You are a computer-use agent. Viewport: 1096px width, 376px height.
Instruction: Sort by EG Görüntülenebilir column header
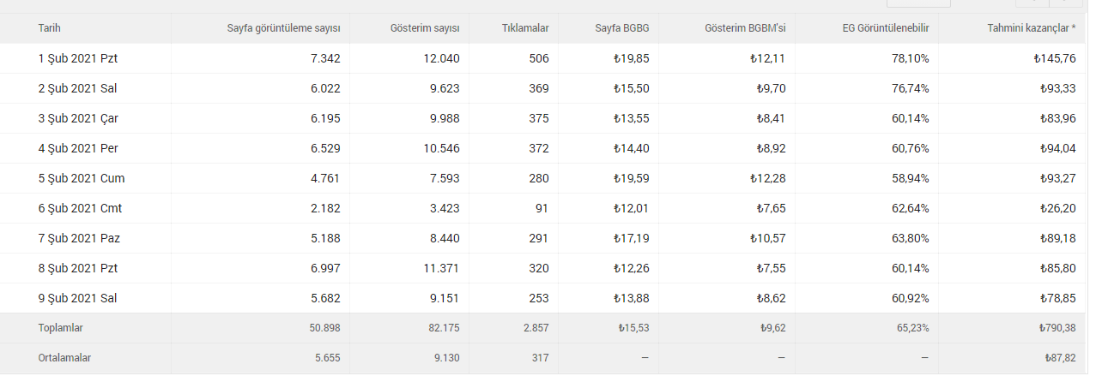(886, 28)
